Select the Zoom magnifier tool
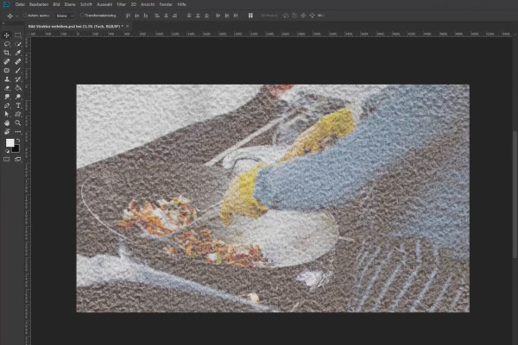The image size is (518, 345). [x=18, y=123]
